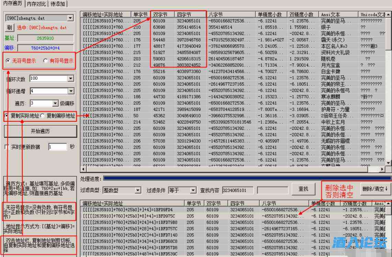Select the 无符号显示 radio button
The width and height of the screenshot is (392, 257).
point(8,61)
